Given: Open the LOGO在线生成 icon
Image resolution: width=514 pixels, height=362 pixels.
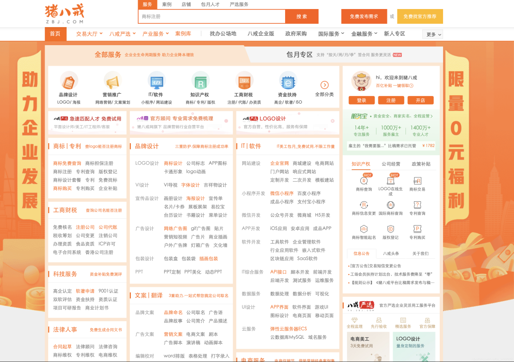Looking at the screenshot, I should click(390, 180).
